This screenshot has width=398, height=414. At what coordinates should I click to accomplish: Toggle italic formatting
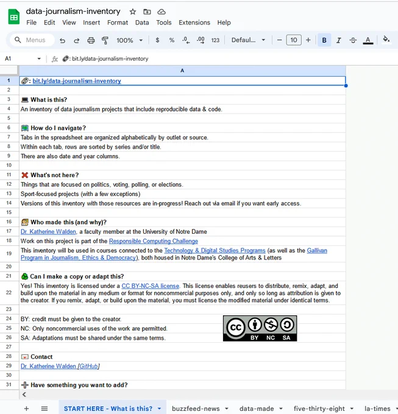338,40
